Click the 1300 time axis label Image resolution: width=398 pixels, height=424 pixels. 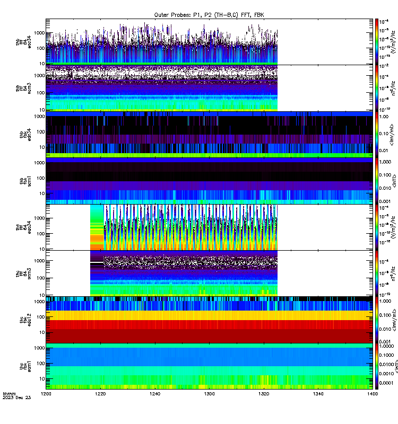tap(209, 394)
